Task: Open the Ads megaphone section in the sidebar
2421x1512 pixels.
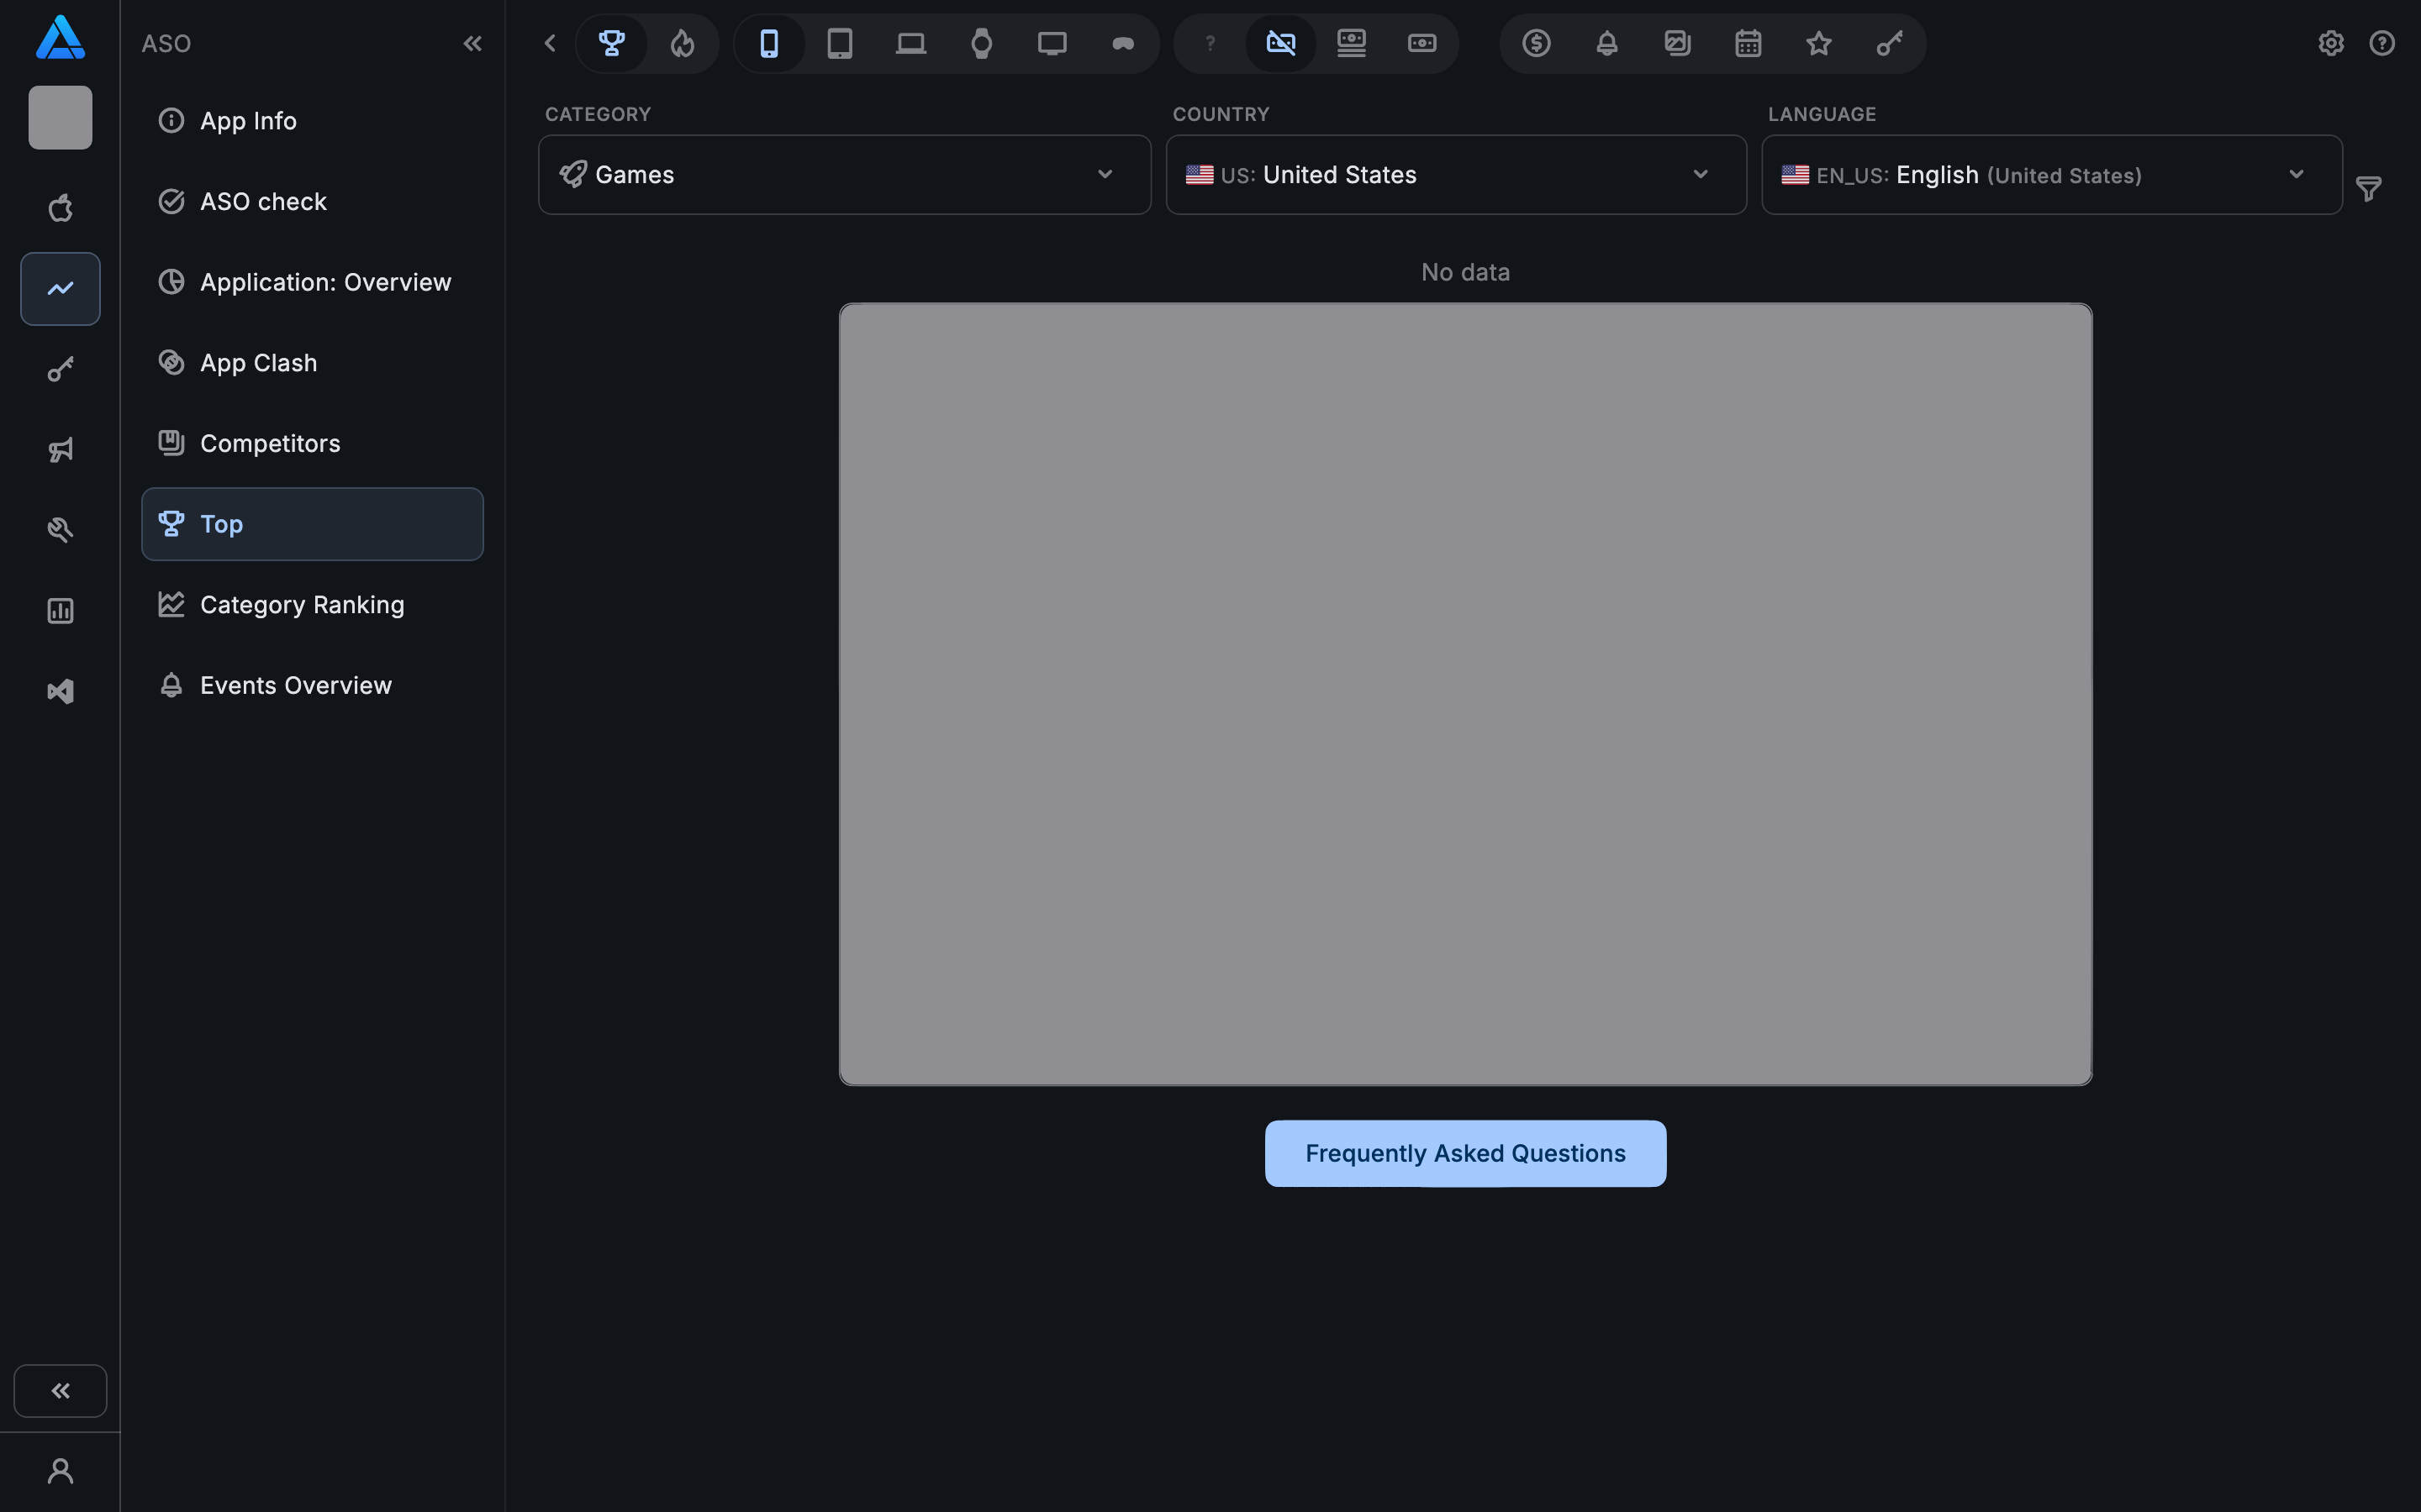Action: (60, 449)
